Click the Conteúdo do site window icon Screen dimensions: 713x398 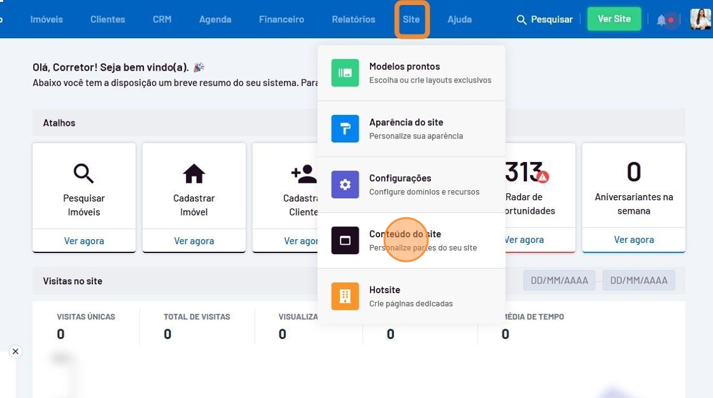345,240
